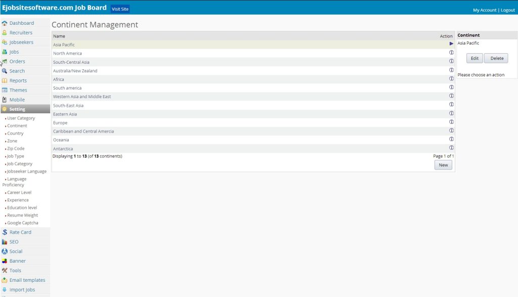
Task: Select the South-East Asia row name
Action: tap(68, 105)
